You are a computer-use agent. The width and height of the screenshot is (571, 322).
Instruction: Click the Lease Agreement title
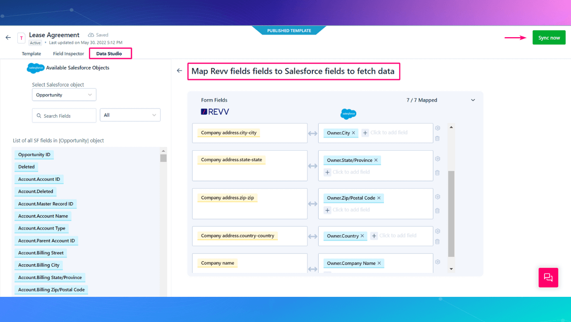point(54,35)
